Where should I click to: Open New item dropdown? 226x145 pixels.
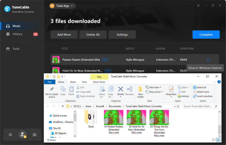[x=153, y=87]
